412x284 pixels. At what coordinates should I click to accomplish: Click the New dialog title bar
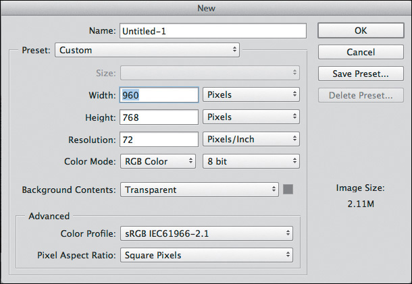click(x=206, y=8)
